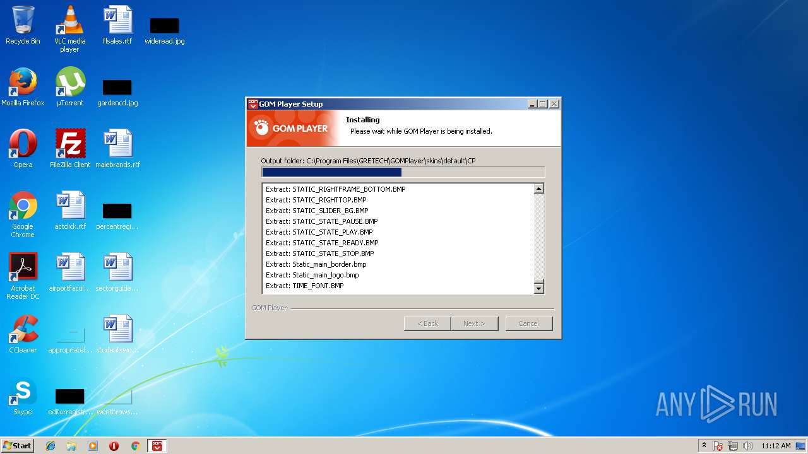Select the "Extract: Static_main_logo.bmp" log line

tap(312, 275)
